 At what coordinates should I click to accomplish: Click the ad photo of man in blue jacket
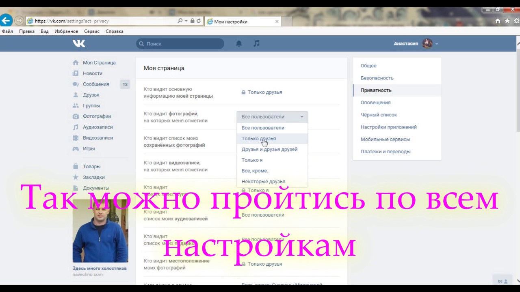coord(100,230)
